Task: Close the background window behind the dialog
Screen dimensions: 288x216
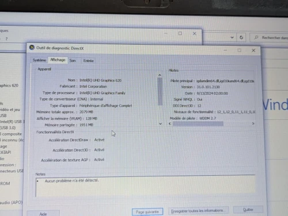Action: tap(195, 34)
